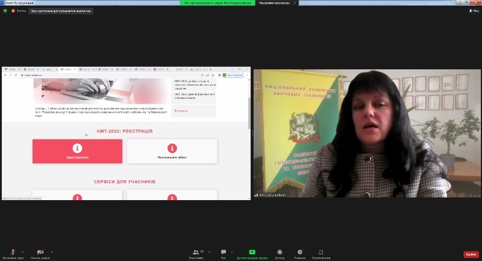
Task: Click the browser Back arrow in the shared window
Action: point(5,75)
